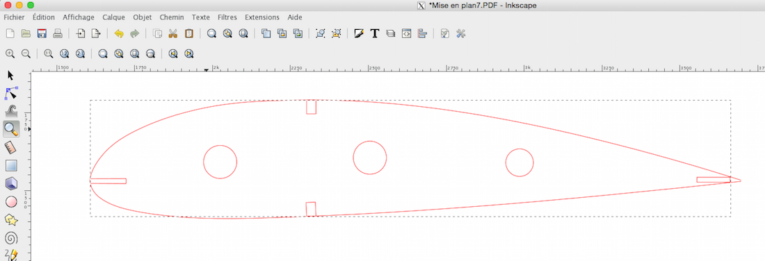Open an existing document folder icon
This screenshot has width=765, height=261.
click(x=26, y=33)
